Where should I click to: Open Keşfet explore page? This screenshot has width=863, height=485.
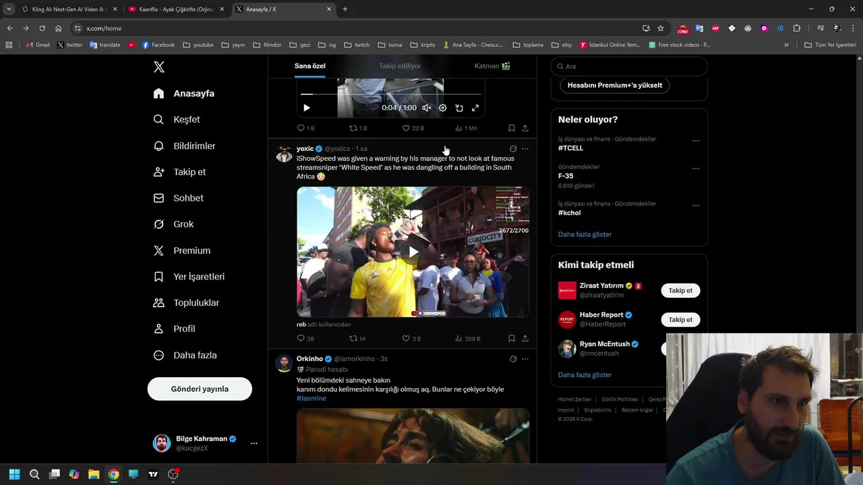(x=177, y=119)
